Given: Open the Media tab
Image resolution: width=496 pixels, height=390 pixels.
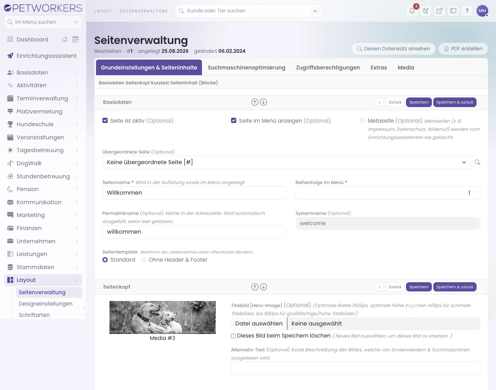Looking at the screenshot, I should [406, 67].
